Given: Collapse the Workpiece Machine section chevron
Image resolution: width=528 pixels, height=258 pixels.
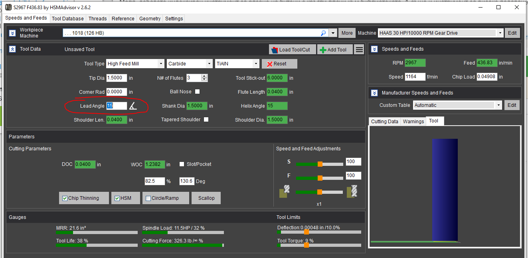Looking at the screenshot, I should pos(12,33).
